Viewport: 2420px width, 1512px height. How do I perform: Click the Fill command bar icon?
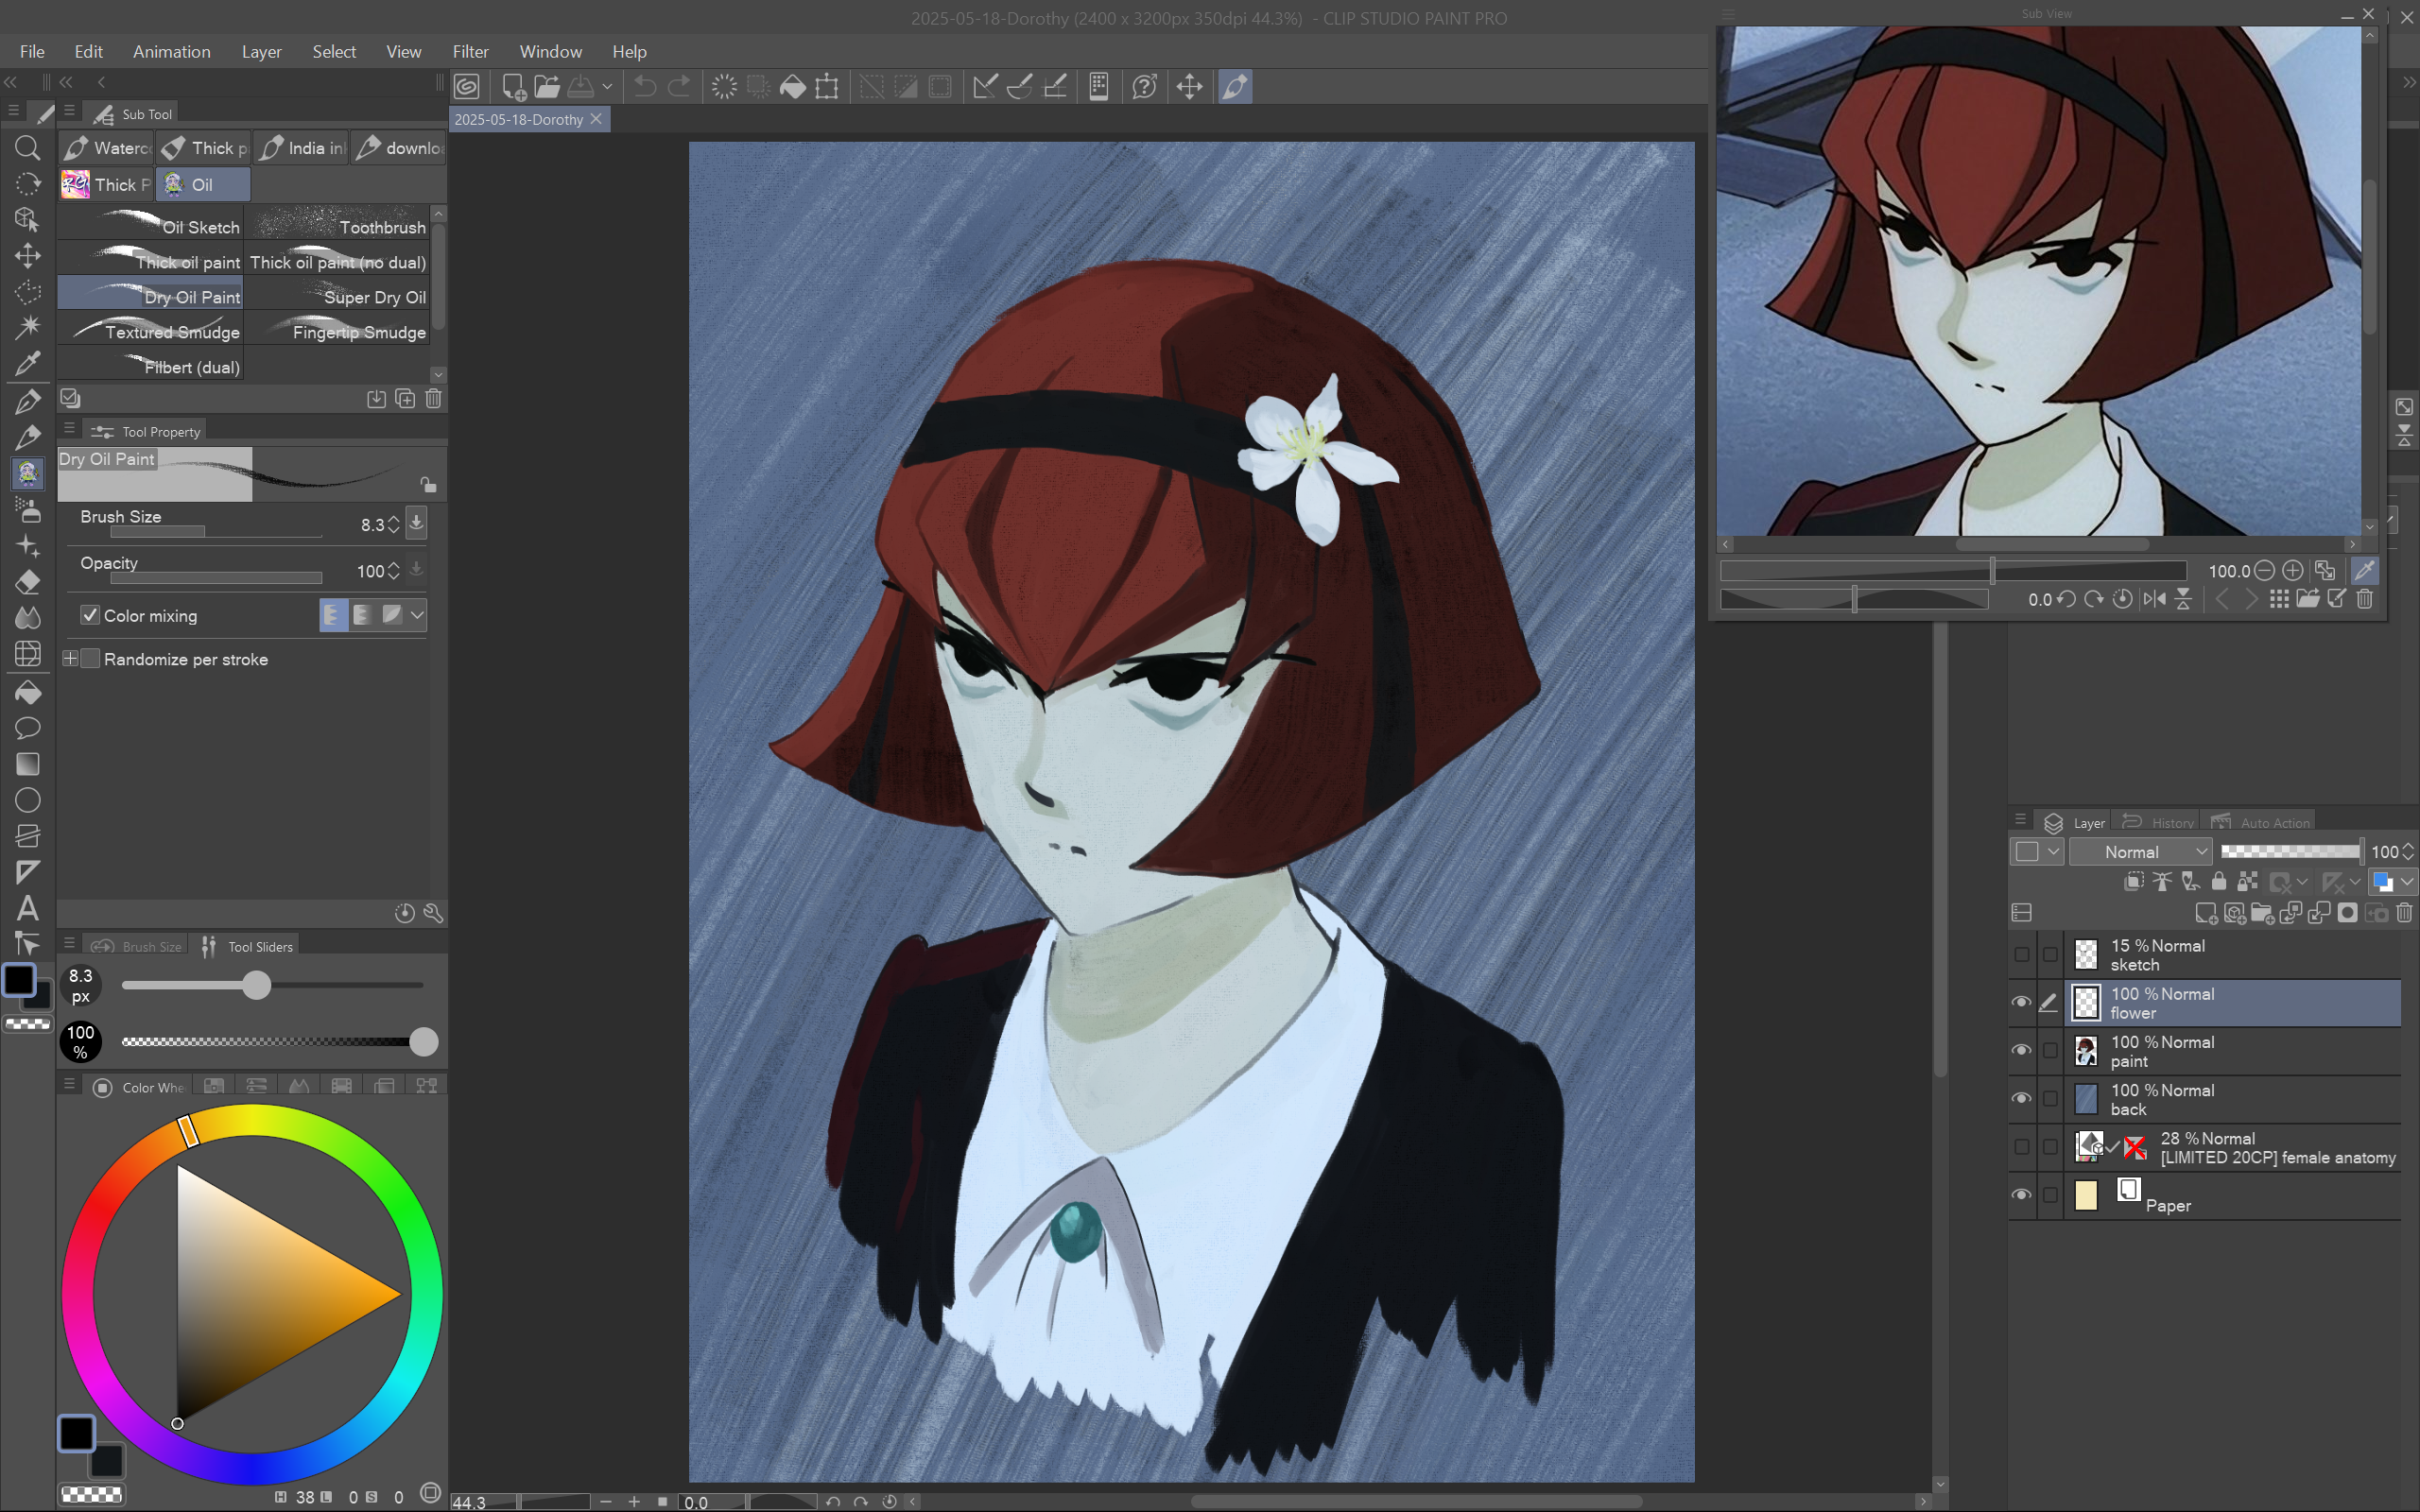tap(792, 87)
